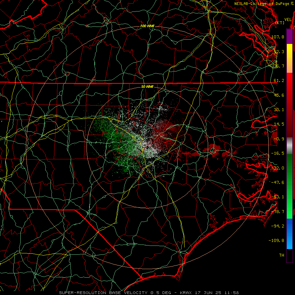Click the -78.7 velocity scale value

(278, 211)
